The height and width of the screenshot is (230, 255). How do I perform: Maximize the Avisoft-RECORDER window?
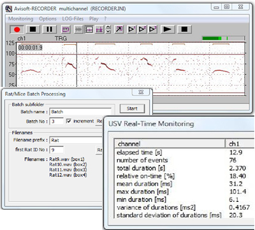[226, 7]
